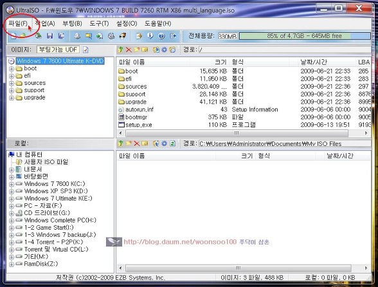Open the 설정(O) menu
Viewport: 378px width, 287px height.
pyautogui.click(x=127, y=23)
